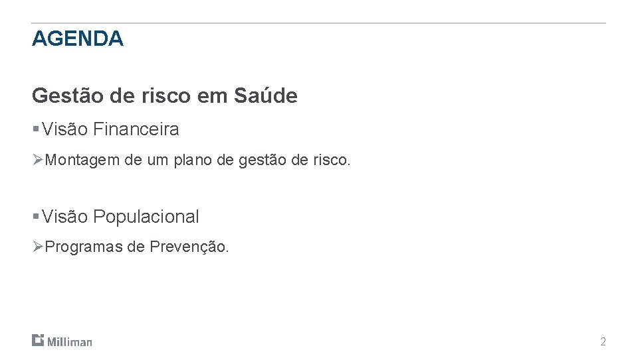The height and width of the screenshot is (358, 638).
Task: Select the heading Gestão de risco em Saúde
Action: pyautogui.click(x=164, y=96)
